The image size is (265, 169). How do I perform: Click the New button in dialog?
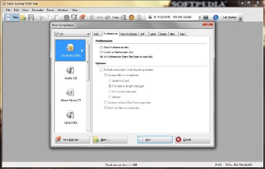(x=155, y=139)
